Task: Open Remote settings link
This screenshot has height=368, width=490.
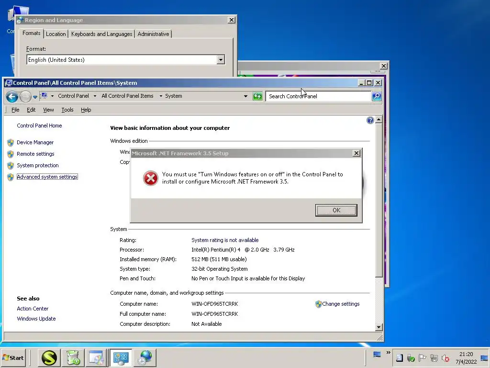Action: pyautogui.click(x=35, y=154)
